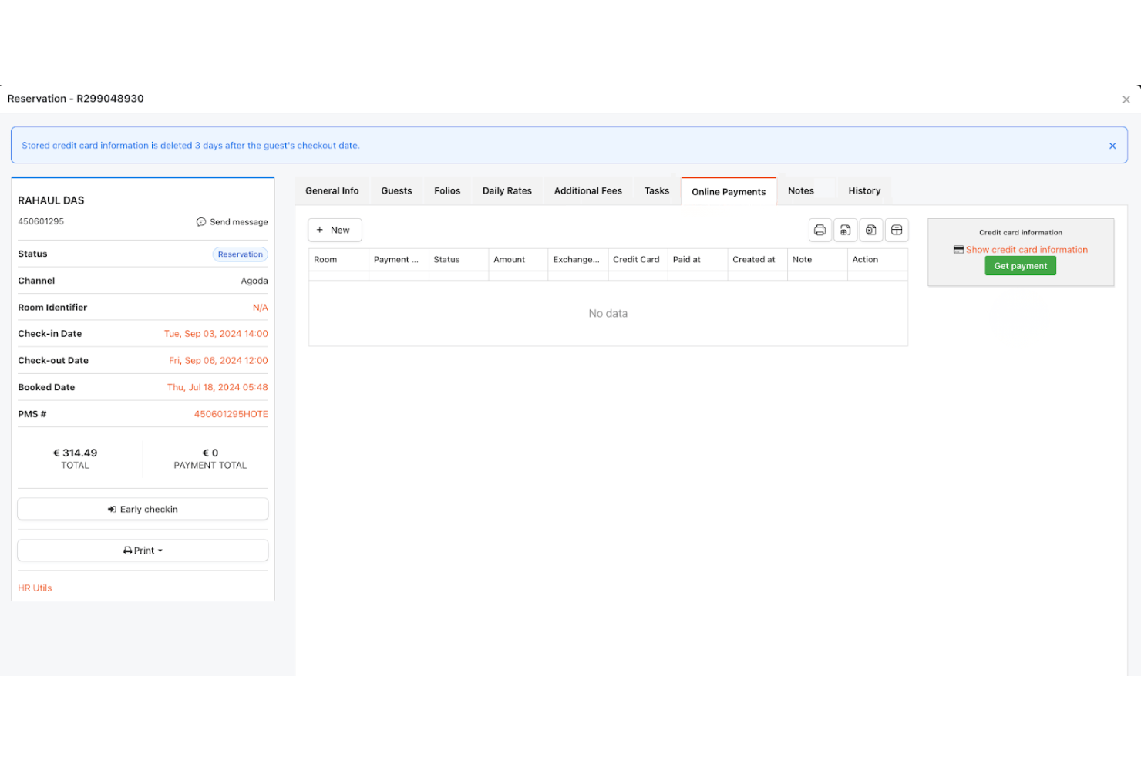
Task: Expand the Print dropdown menu
Action: click(143, 551)
